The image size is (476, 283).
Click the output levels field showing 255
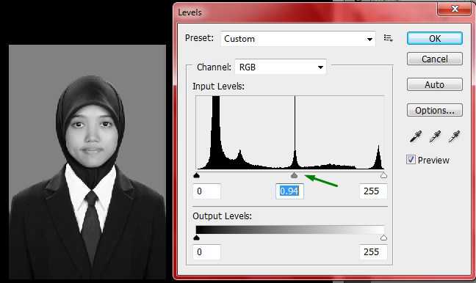pyautogui.click(x=373, y=251)
